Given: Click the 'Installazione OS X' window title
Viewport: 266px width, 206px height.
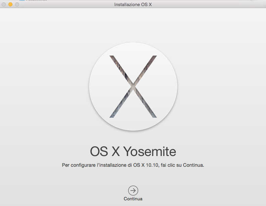Looking at the screenshot, I should coord(133,5).
